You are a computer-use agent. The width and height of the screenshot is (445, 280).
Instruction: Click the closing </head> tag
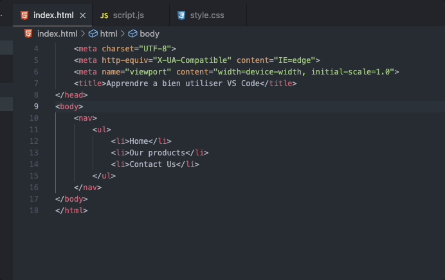[x=71, y=95]
